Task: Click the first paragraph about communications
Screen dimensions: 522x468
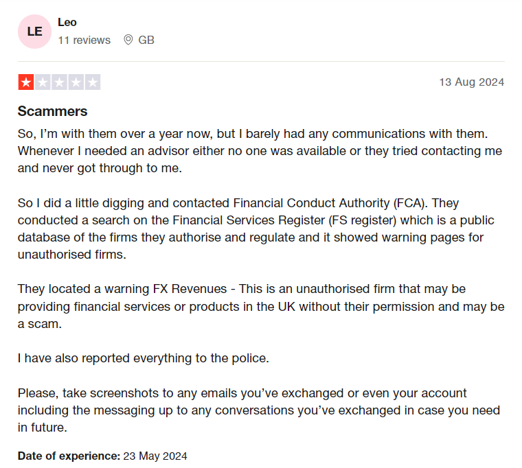Action: [260, 151]
